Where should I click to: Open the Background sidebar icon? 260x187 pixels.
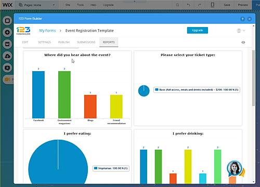pos(7,21)
